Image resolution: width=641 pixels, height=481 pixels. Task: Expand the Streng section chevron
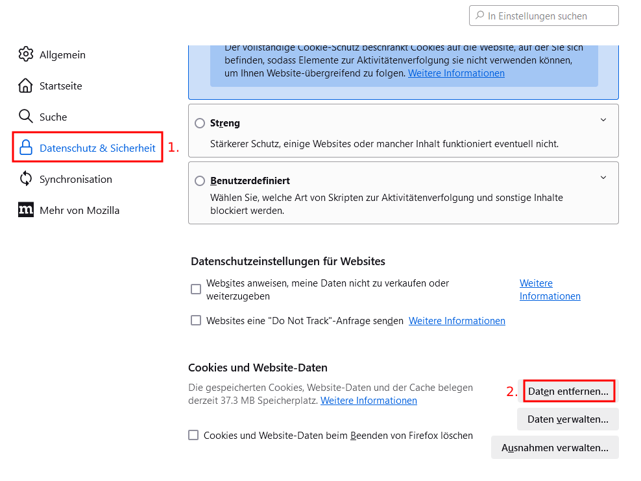tap(603, 120)
